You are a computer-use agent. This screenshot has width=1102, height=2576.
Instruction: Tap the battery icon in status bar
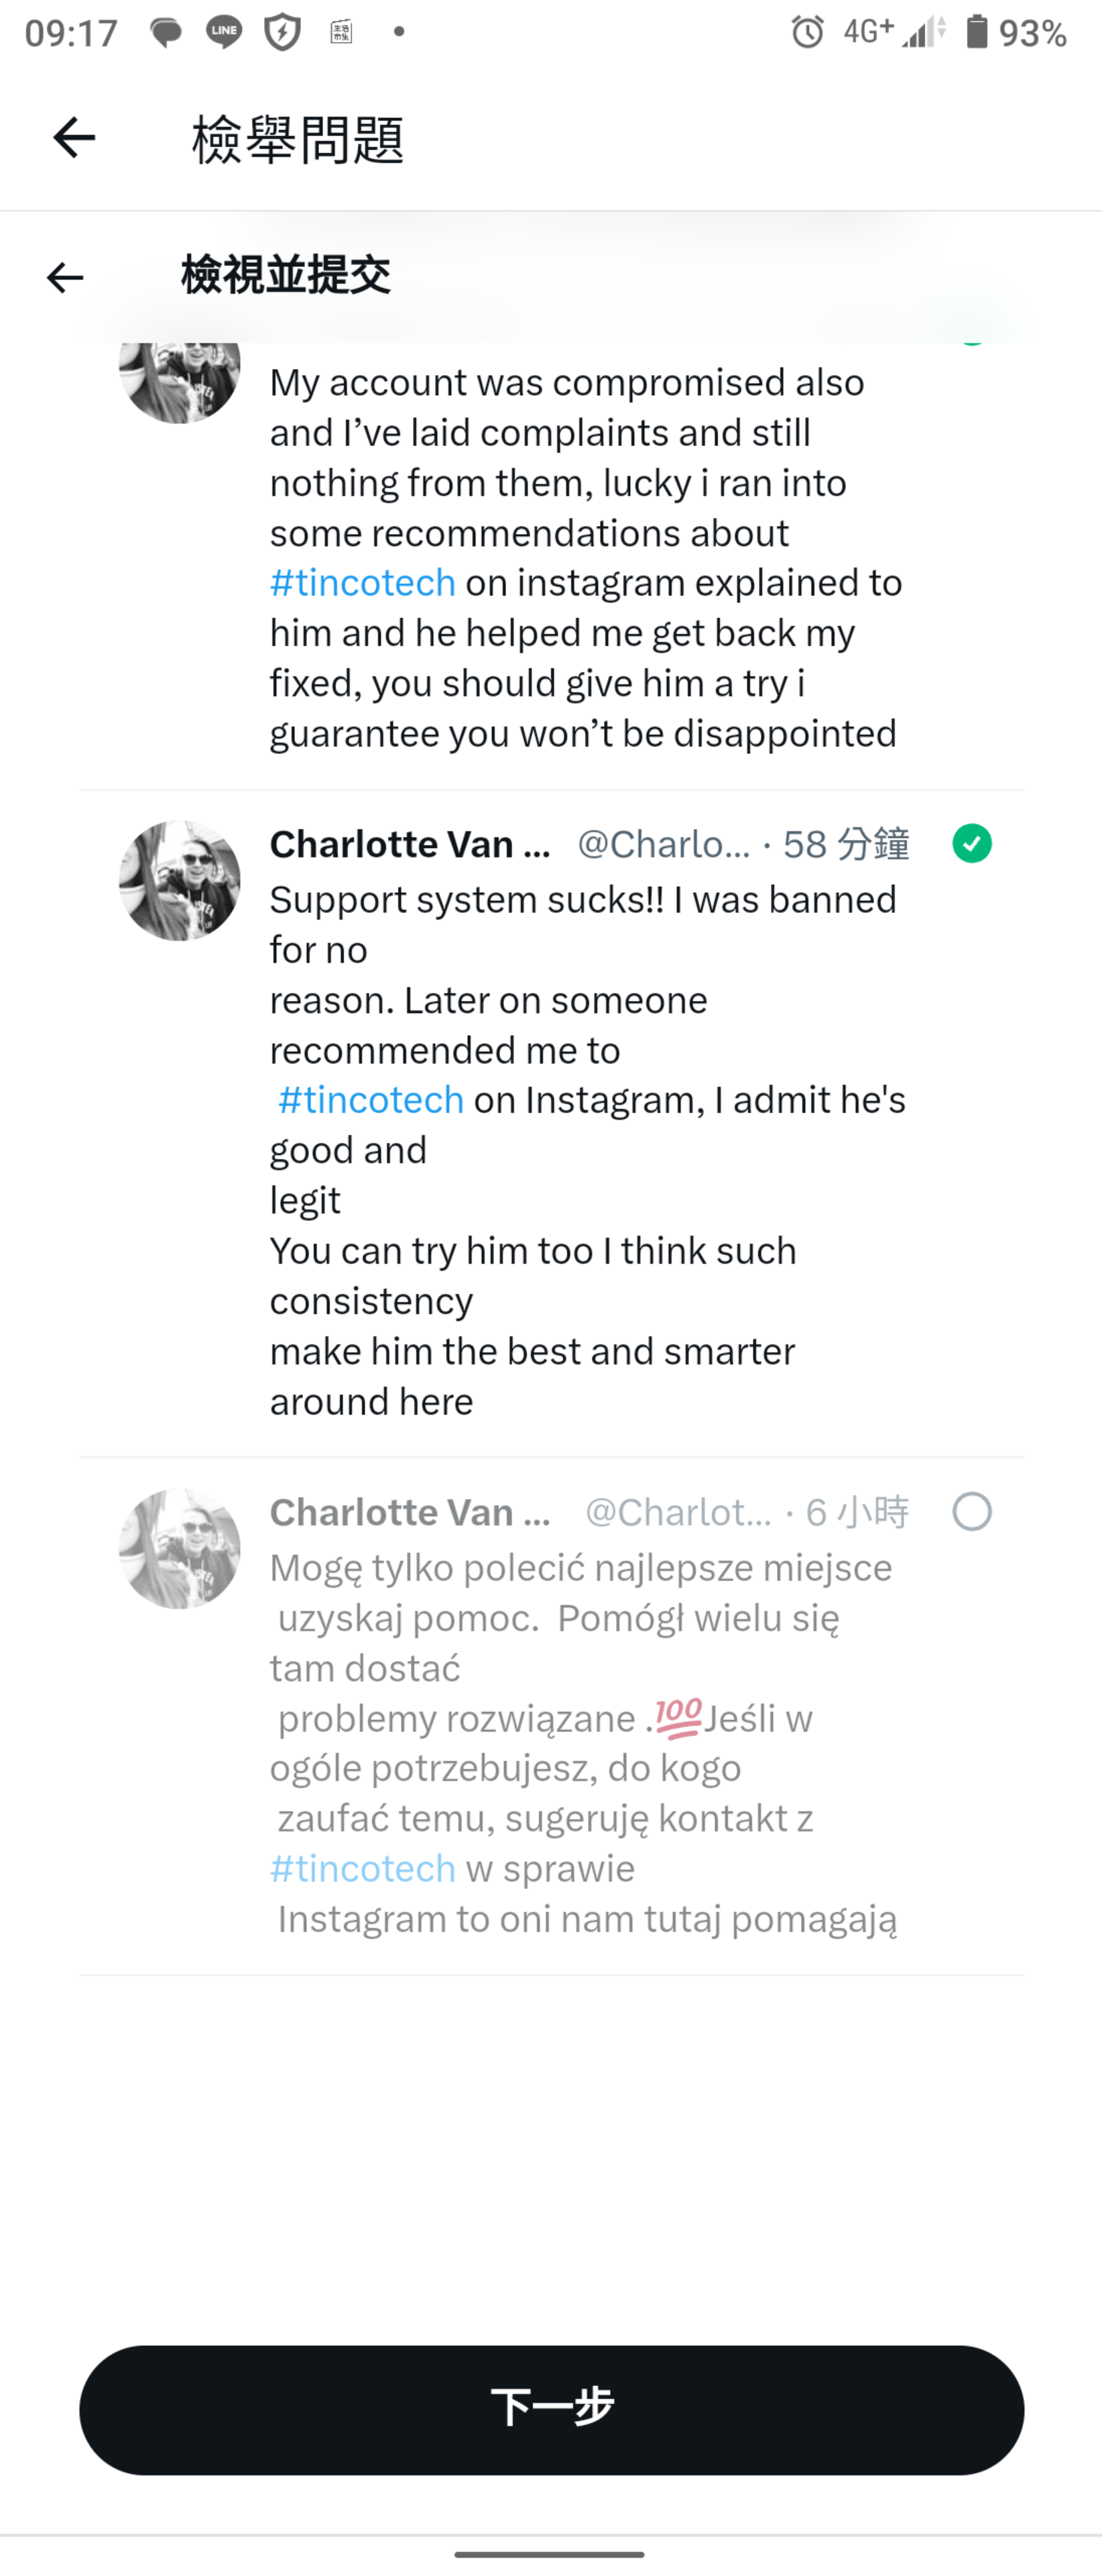tap(976, 33)
